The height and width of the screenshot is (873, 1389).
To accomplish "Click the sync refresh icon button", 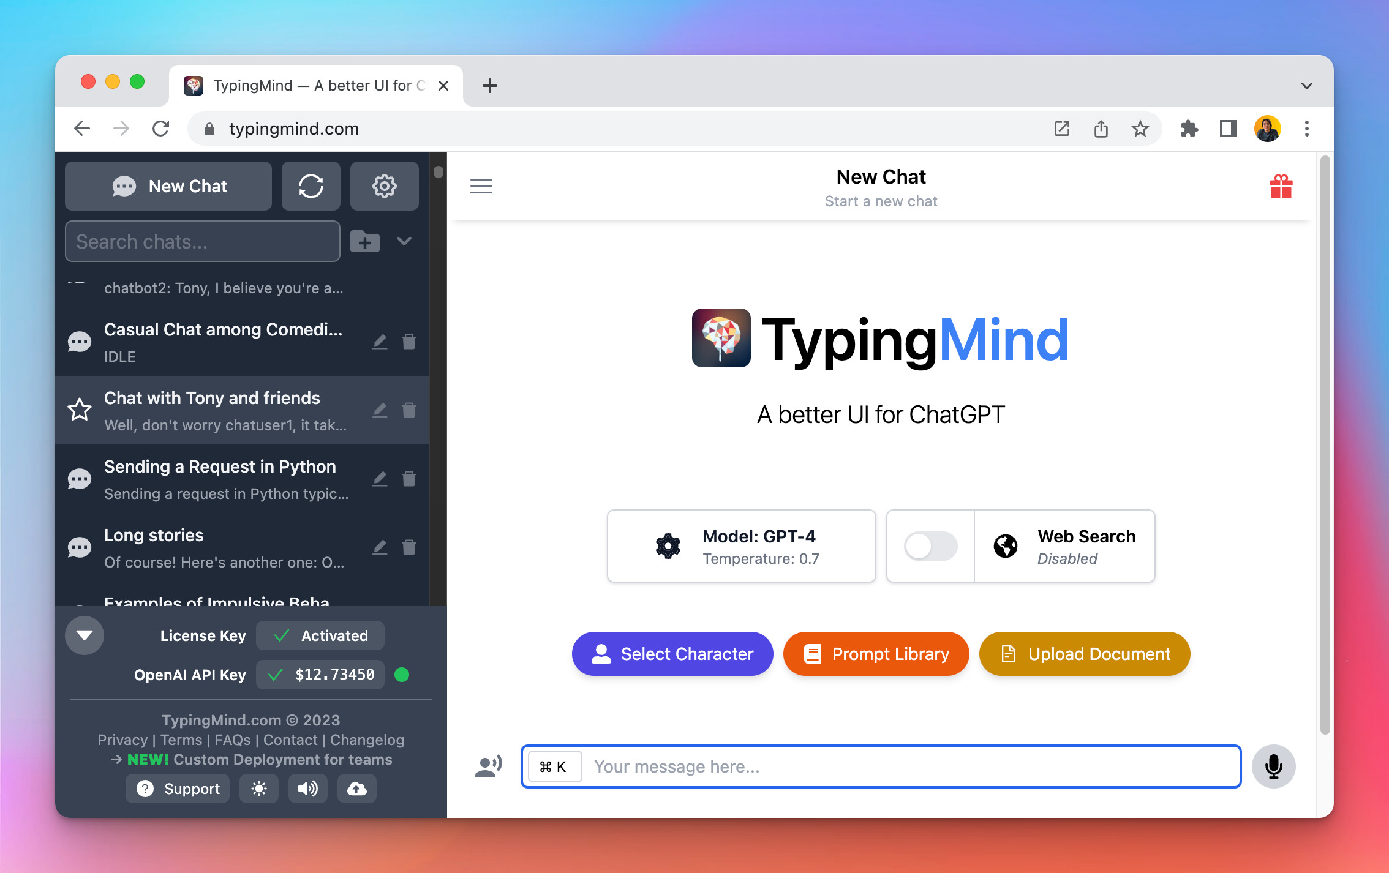I will click(311, 186).
